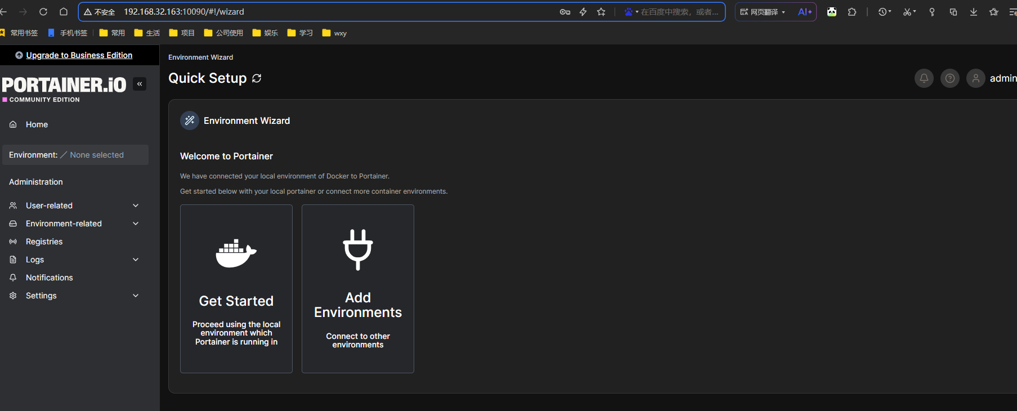Image resolution: width=1017 pixels, height=411 pixels.
Task: Click Upgrade to Business Edition link
Action: 79,55
